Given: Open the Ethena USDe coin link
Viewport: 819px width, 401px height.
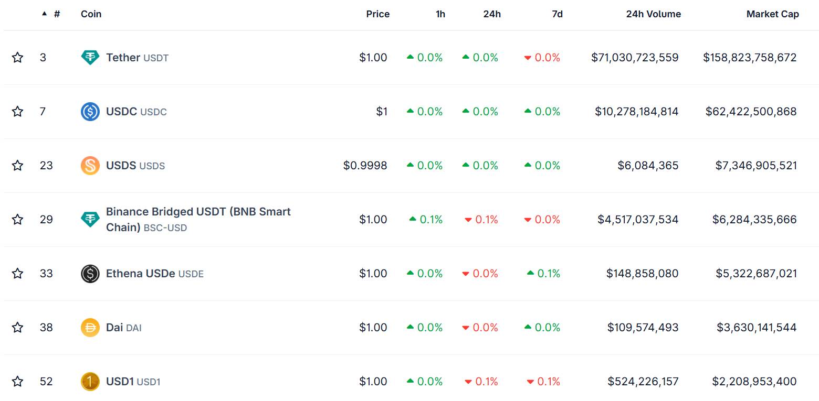Looking at the screenshot, I should [x=155, y=274].
